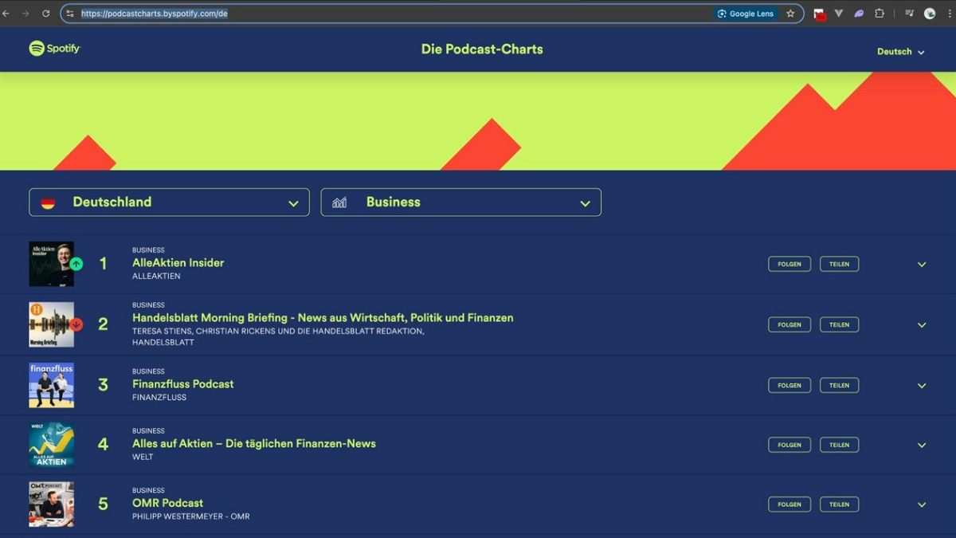The width and height of the screenshot is (956, 538).
Task: Click the V-shaped extension icon
Action: tap(839, 14)
